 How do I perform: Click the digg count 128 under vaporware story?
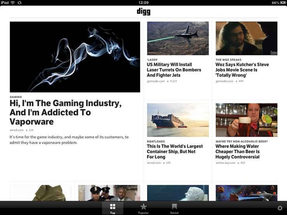pyautogui.click(x=27, y=130)
